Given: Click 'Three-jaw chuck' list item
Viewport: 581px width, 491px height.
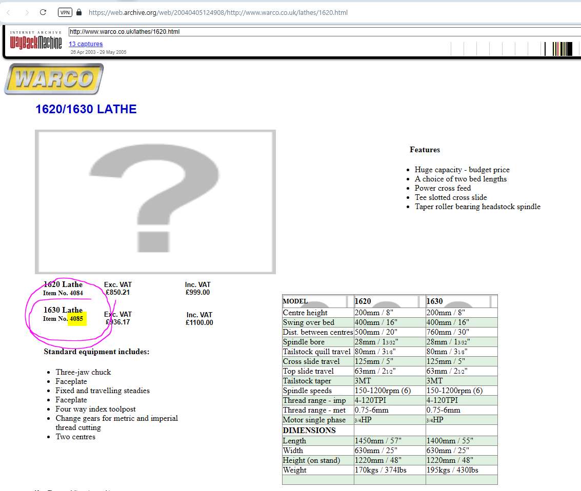Looking at the screenshot, I should click(84, 372).
